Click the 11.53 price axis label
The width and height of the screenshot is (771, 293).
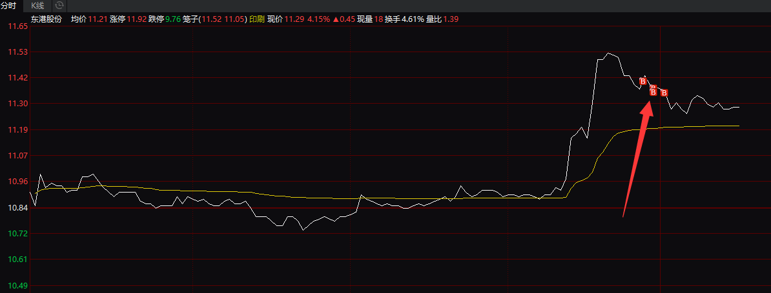[18, 52]
